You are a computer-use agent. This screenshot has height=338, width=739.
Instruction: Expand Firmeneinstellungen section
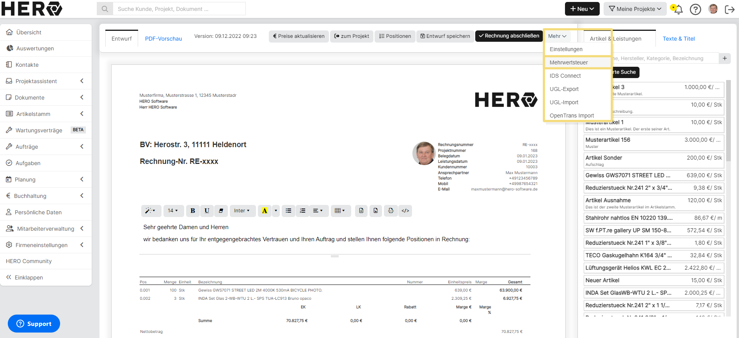tap(46, 245)
